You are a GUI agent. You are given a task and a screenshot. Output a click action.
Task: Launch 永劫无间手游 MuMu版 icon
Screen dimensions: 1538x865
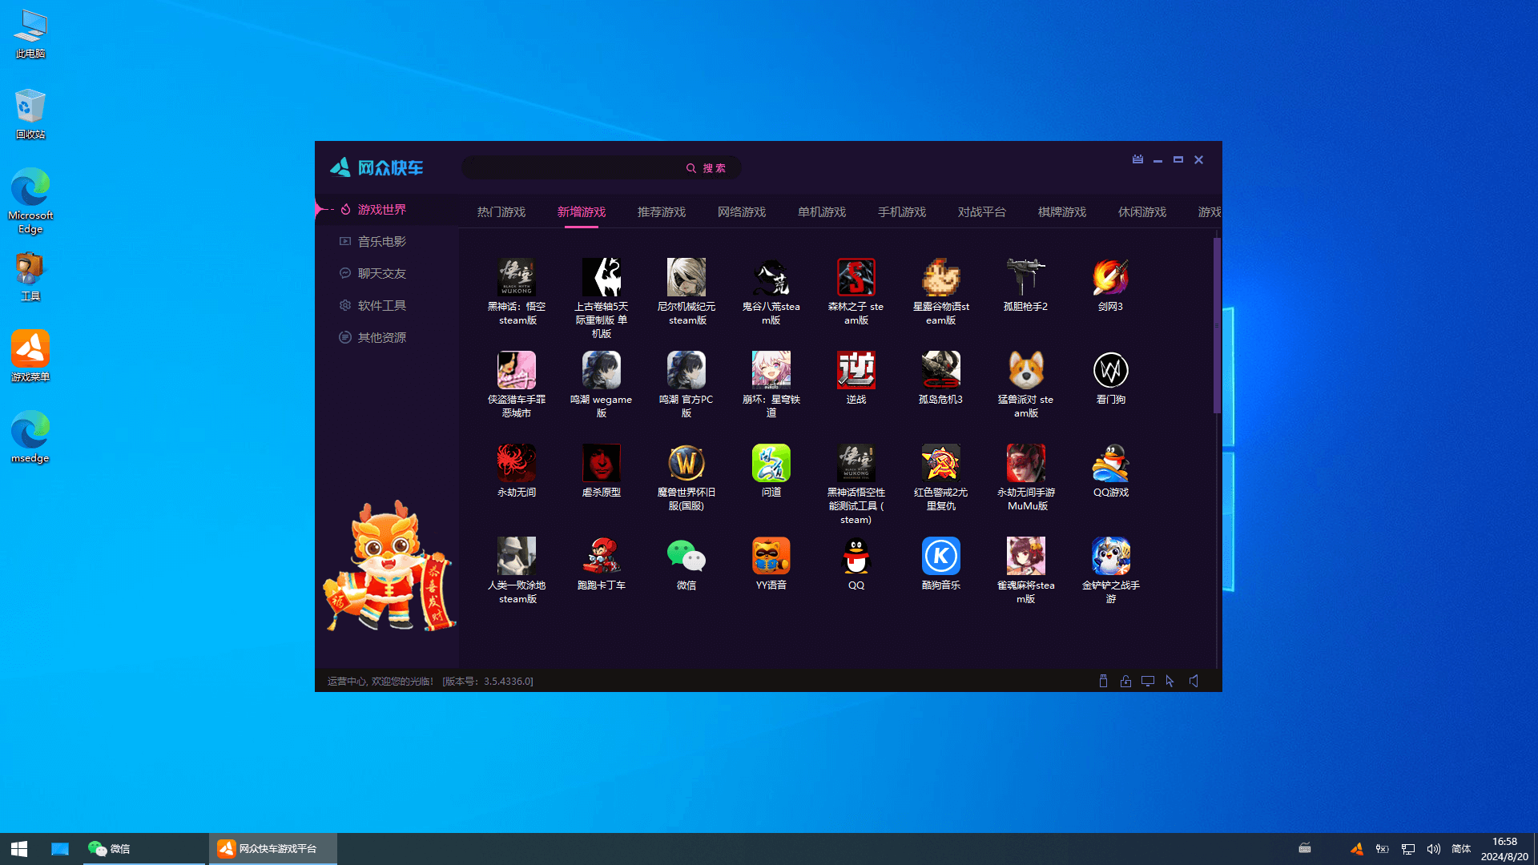[1026, 463]
